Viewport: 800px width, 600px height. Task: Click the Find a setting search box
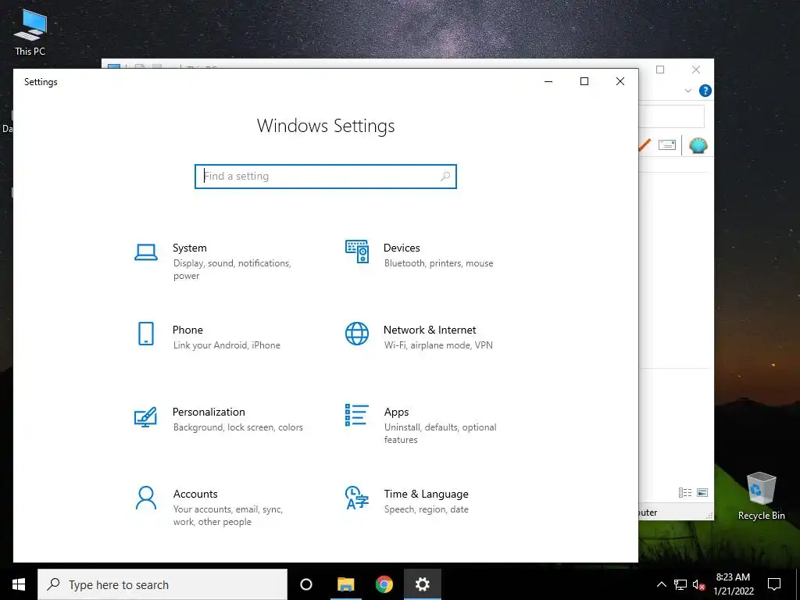tap(326, 176)
